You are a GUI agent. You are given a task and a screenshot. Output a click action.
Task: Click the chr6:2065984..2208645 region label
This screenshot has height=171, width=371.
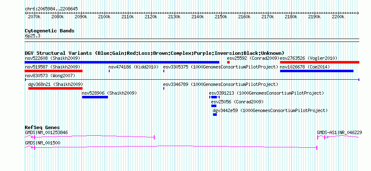click(51, 9)
